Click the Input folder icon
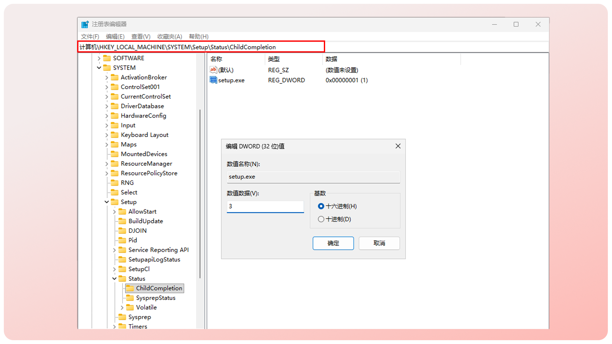Screen dimensions: 612x344 point(115,125)
